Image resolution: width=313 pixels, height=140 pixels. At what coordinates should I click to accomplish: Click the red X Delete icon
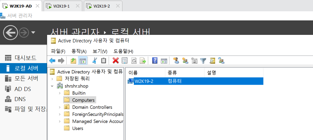click(x=116, y=61)
